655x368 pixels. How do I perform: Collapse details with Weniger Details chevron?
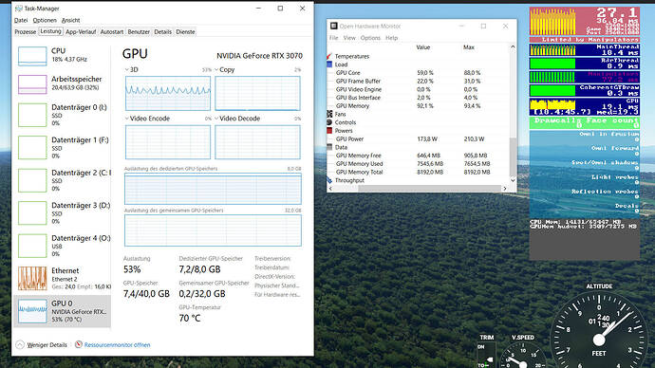point(20,344)
